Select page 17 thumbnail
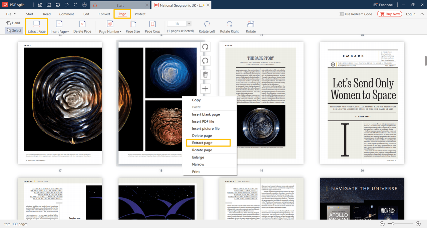The image size is (427, 228). (60, 103)
